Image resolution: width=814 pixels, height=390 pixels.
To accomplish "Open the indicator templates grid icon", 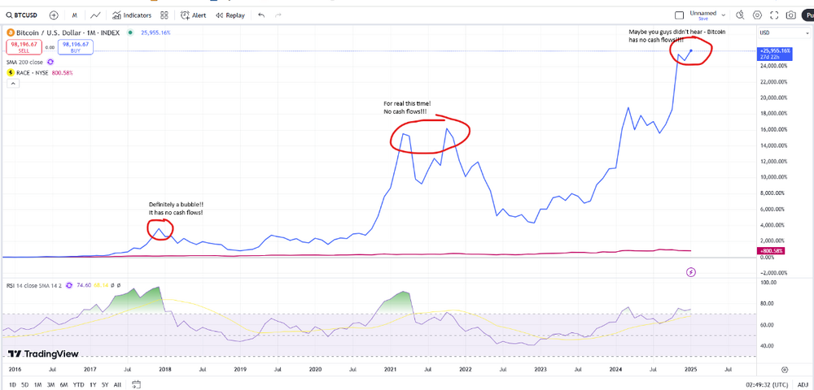I will point(164,15).
